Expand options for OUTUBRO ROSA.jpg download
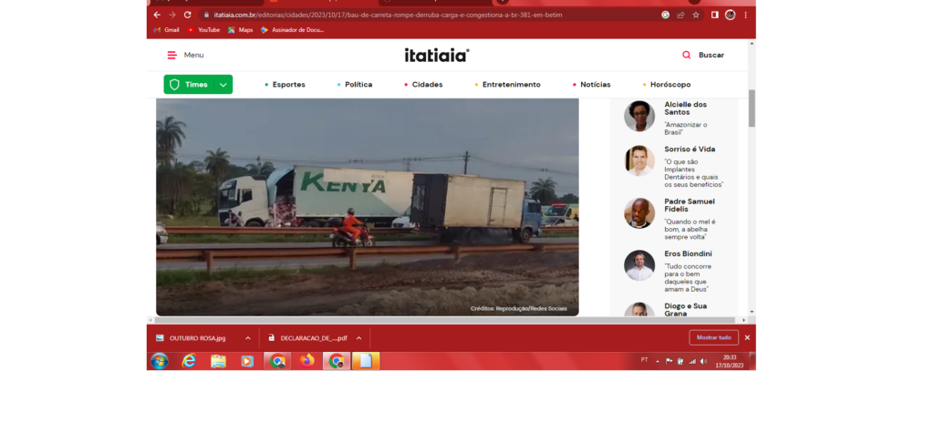 pyautogui.click(x=248, y=338)
